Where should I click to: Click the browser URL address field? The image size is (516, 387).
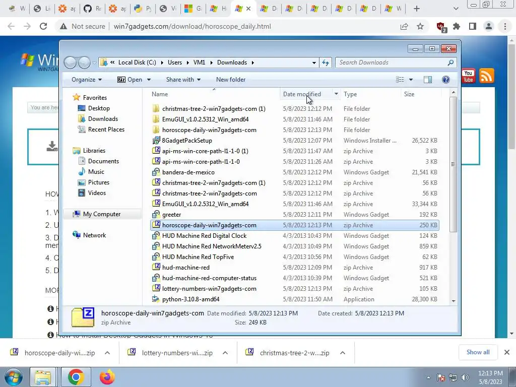click(x=192, y=26)
